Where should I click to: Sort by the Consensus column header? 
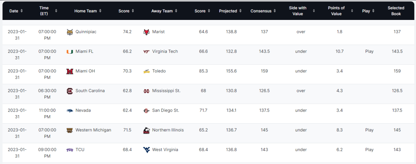tap(264, 11)
